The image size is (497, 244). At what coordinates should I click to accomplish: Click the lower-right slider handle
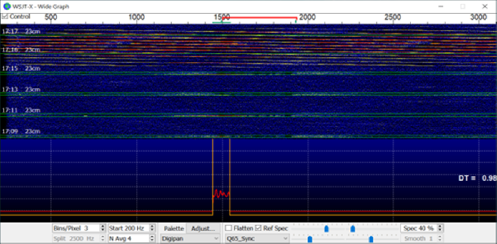371,239
